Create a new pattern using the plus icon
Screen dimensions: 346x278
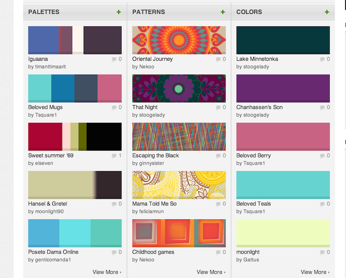coord(223,12)
